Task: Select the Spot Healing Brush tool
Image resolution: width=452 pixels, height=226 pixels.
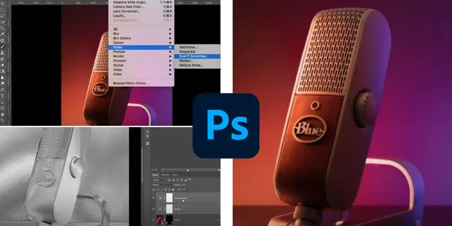Action: click(x=3, y=40)
